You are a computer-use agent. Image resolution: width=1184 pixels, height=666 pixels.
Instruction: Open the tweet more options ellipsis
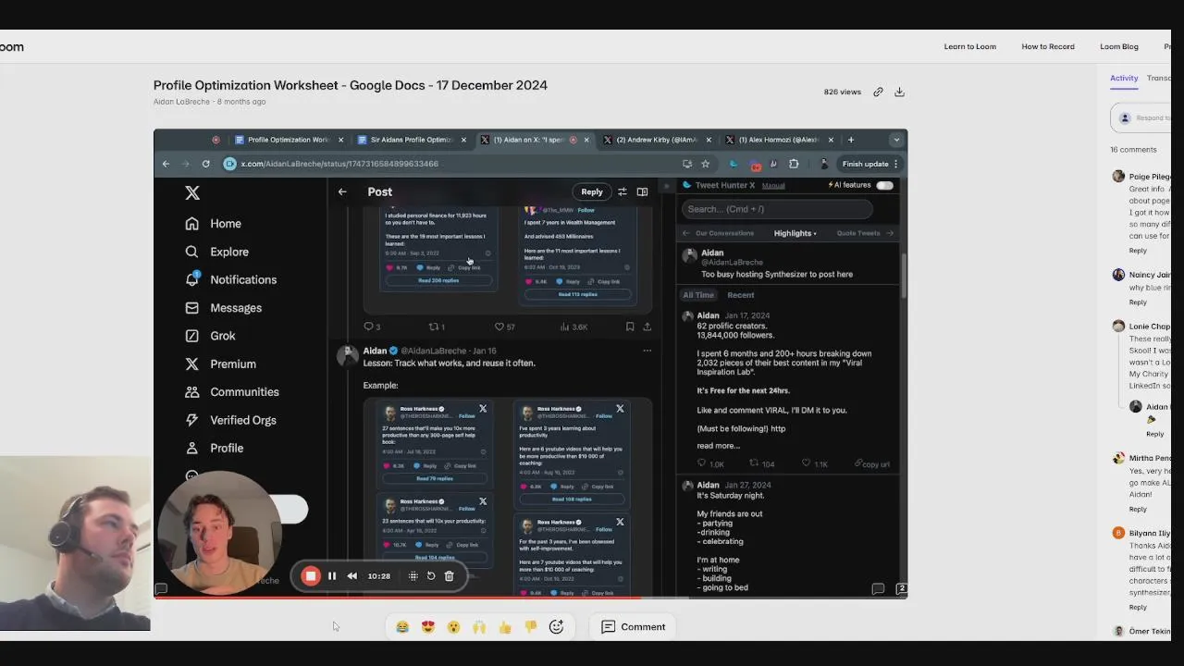647,351
